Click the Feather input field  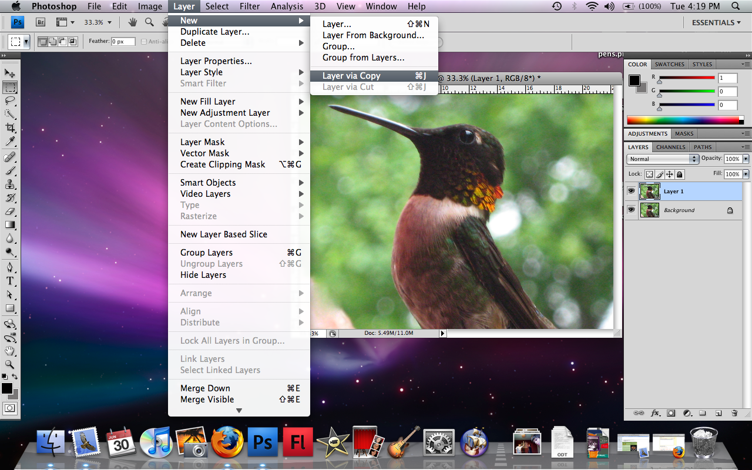coord(123,42)
